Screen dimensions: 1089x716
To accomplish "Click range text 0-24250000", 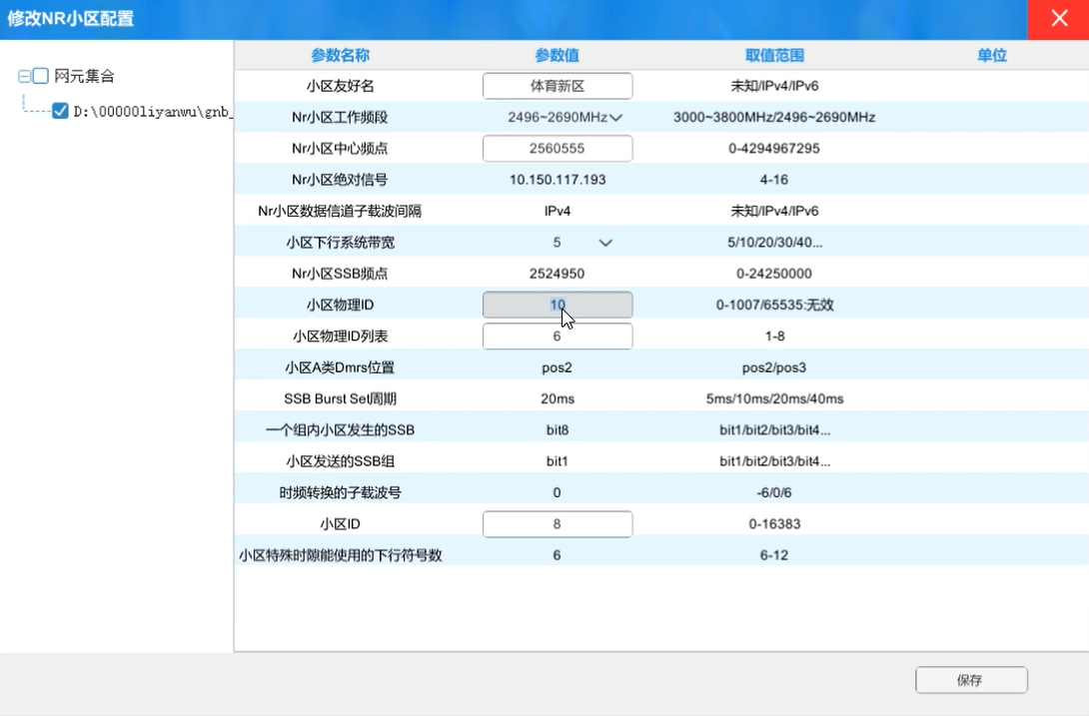I will [x=774, y=274].
